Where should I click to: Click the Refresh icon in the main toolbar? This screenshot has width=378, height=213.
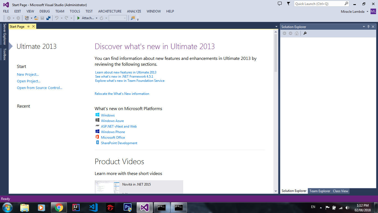click(102, 18)
